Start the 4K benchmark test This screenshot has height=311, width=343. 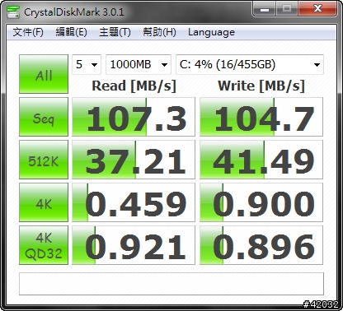click(44, 202)
